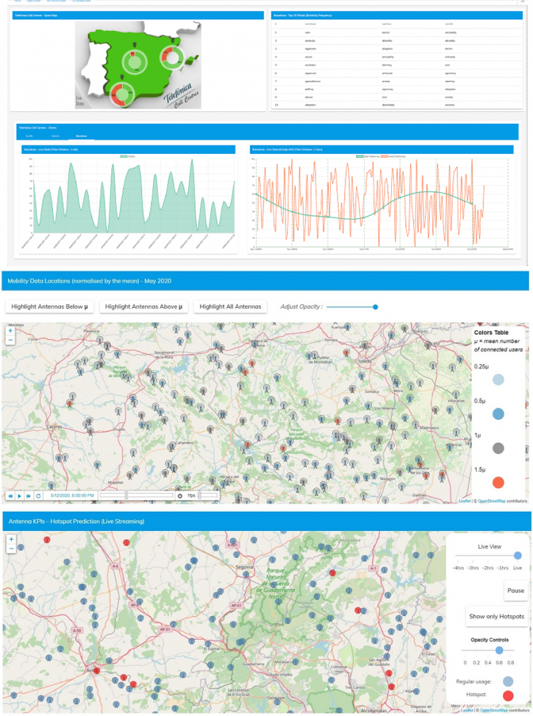
Task: Toggle Show only Hotspots
Action: 497,617
